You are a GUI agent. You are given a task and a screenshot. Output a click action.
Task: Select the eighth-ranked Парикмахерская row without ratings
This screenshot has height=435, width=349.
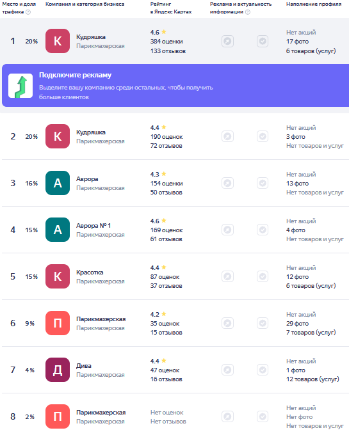[175, 416]
